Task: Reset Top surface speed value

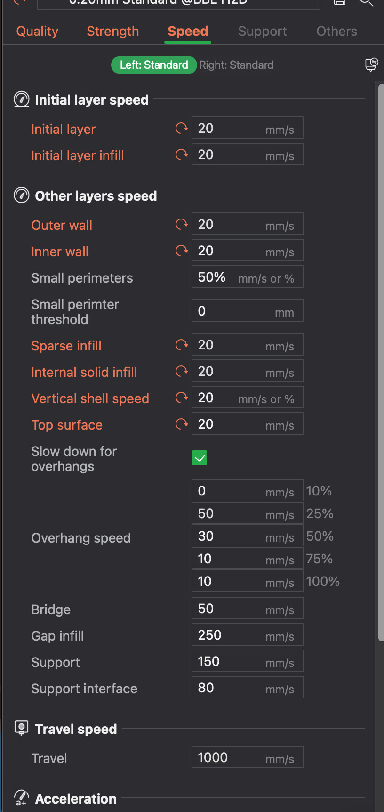Action: click(182, 424)
